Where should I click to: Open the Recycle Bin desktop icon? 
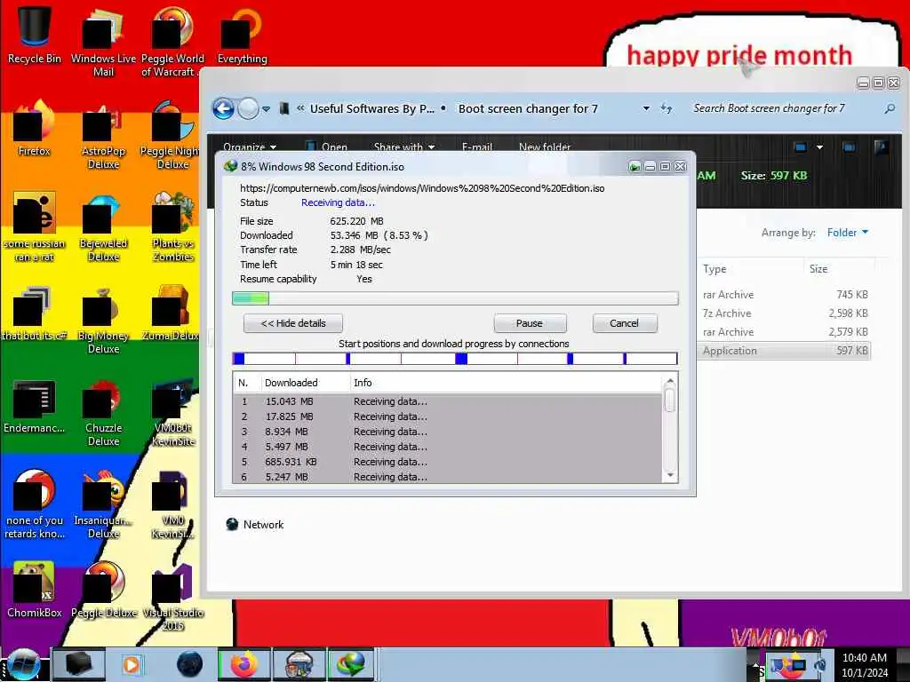pos(35,35)
